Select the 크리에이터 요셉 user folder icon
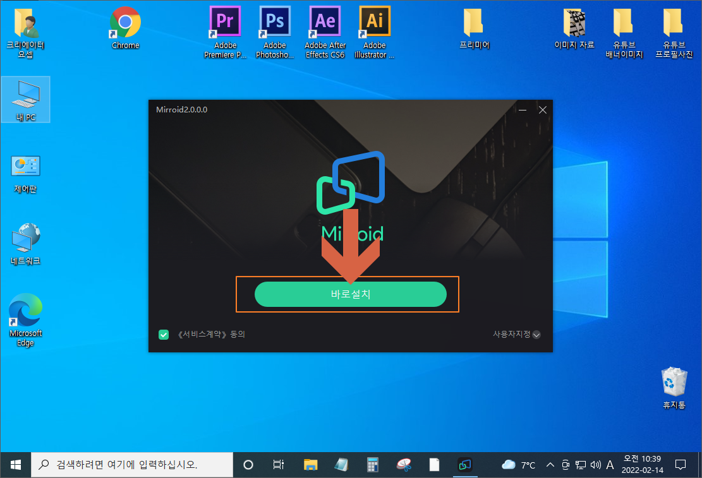This screenshot has height=478, width=702. pyautogui.click(x=25, y=34)
